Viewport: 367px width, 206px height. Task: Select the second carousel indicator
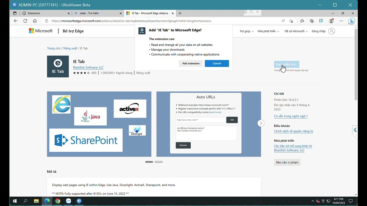pyautogui.click(x=159, y=162)
